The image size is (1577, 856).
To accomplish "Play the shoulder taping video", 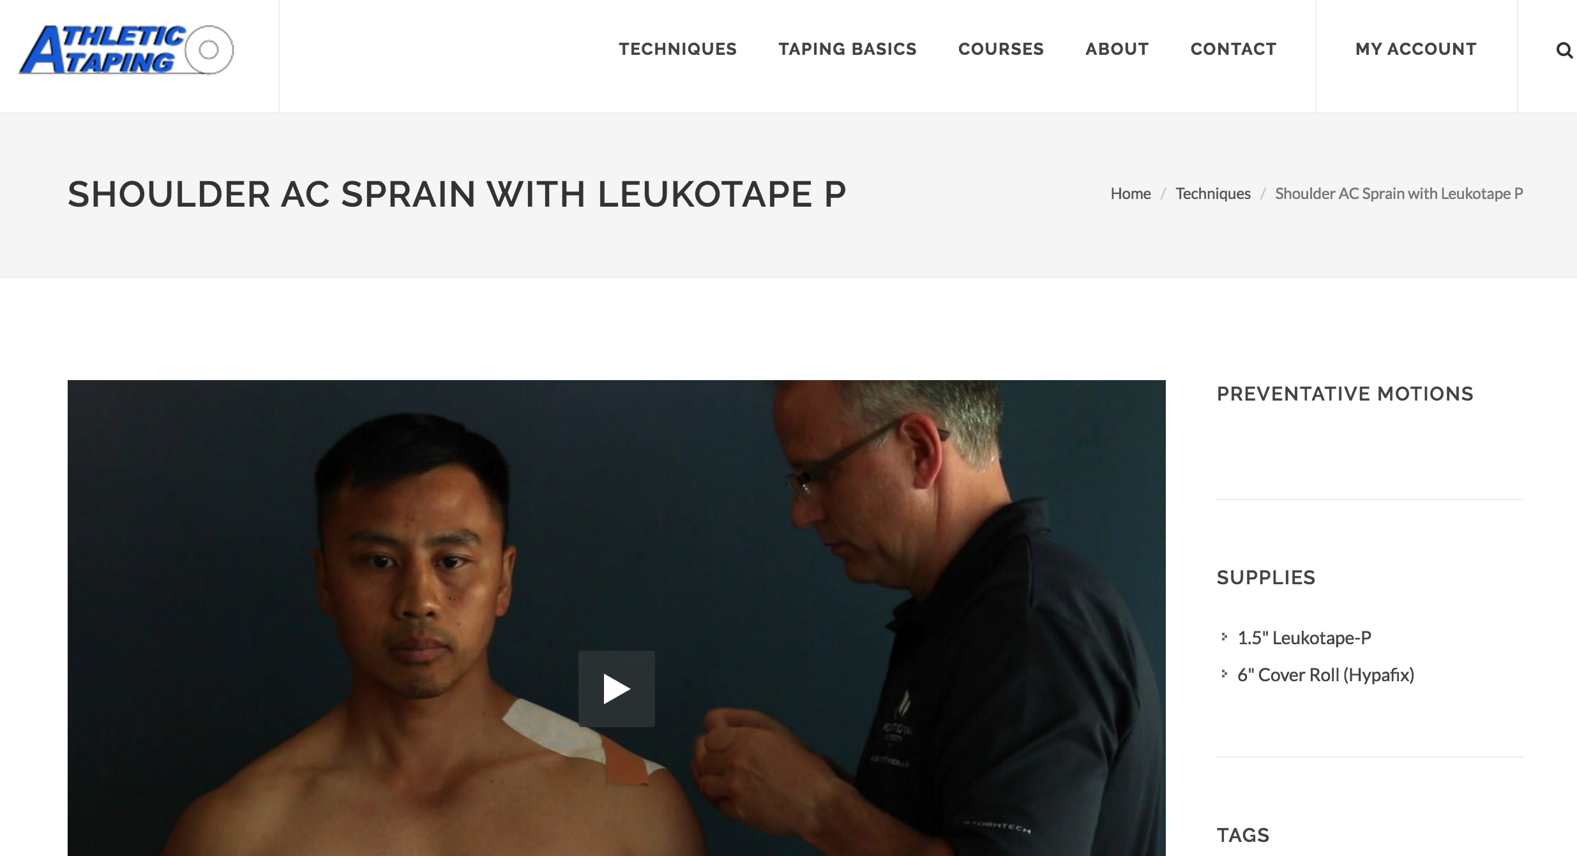I will click(616, 688).
